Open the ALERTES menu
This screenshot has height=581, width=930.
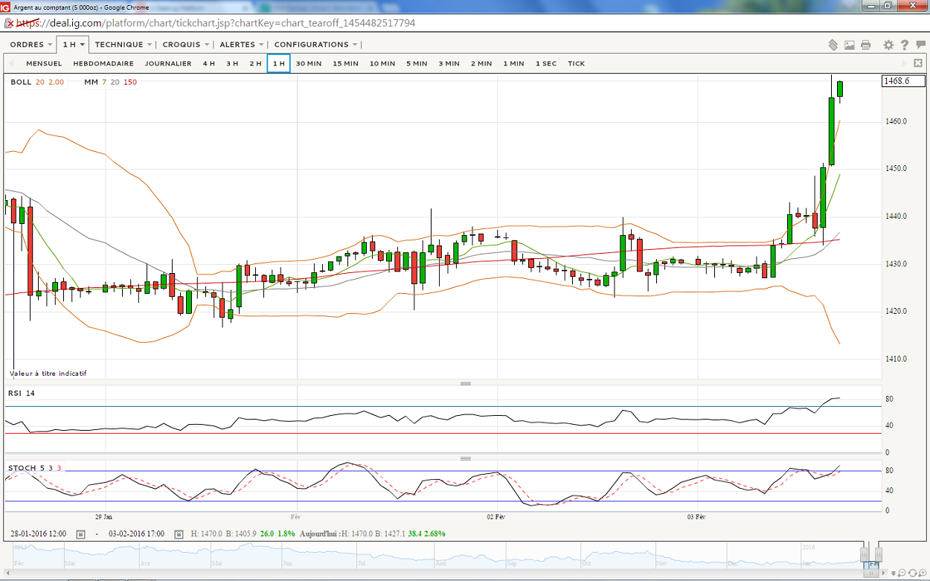tap(242, 45)
